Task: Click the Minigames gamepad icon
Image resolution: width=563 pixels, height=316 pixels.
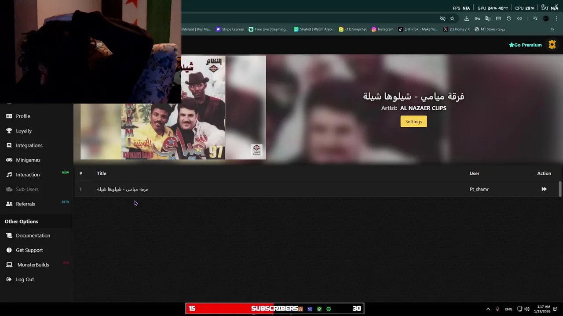Action: (x=9, y=160)
